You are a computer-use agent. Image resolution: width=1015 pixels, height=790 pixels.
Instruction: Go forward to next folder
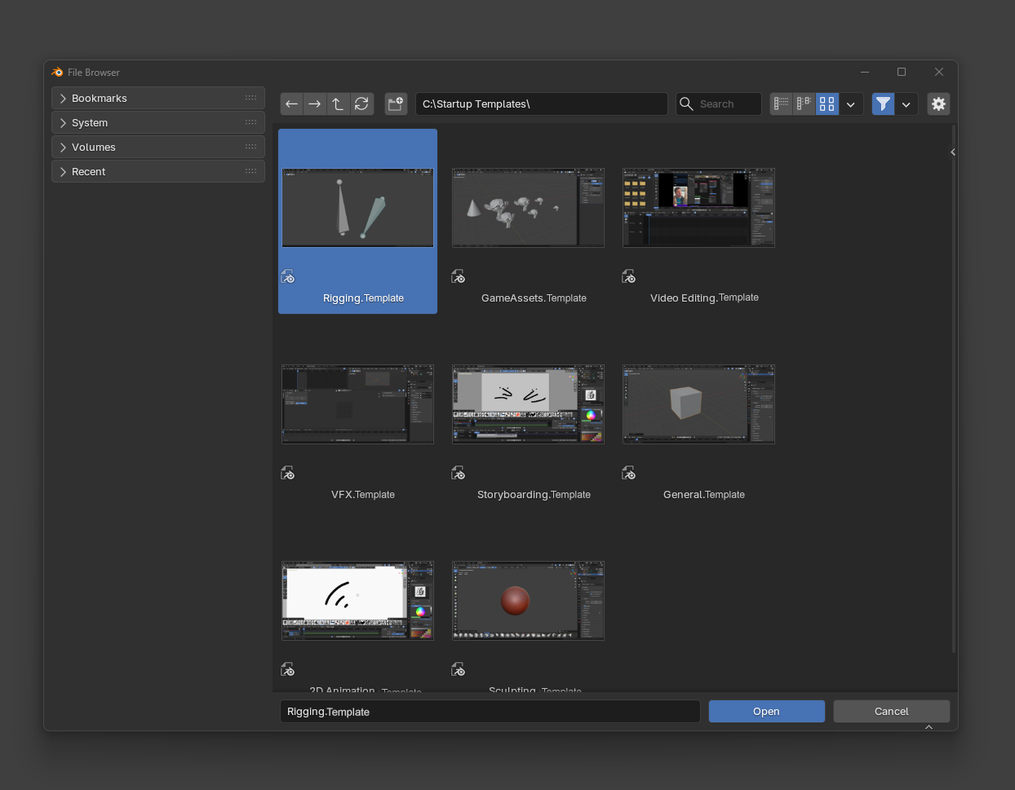click(315, 104)
